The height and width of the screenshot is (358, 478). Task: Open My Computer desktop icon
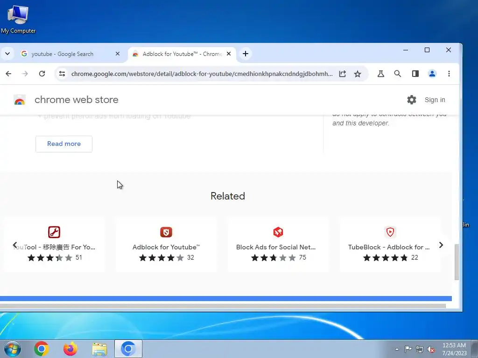click(x=18, y=19)
